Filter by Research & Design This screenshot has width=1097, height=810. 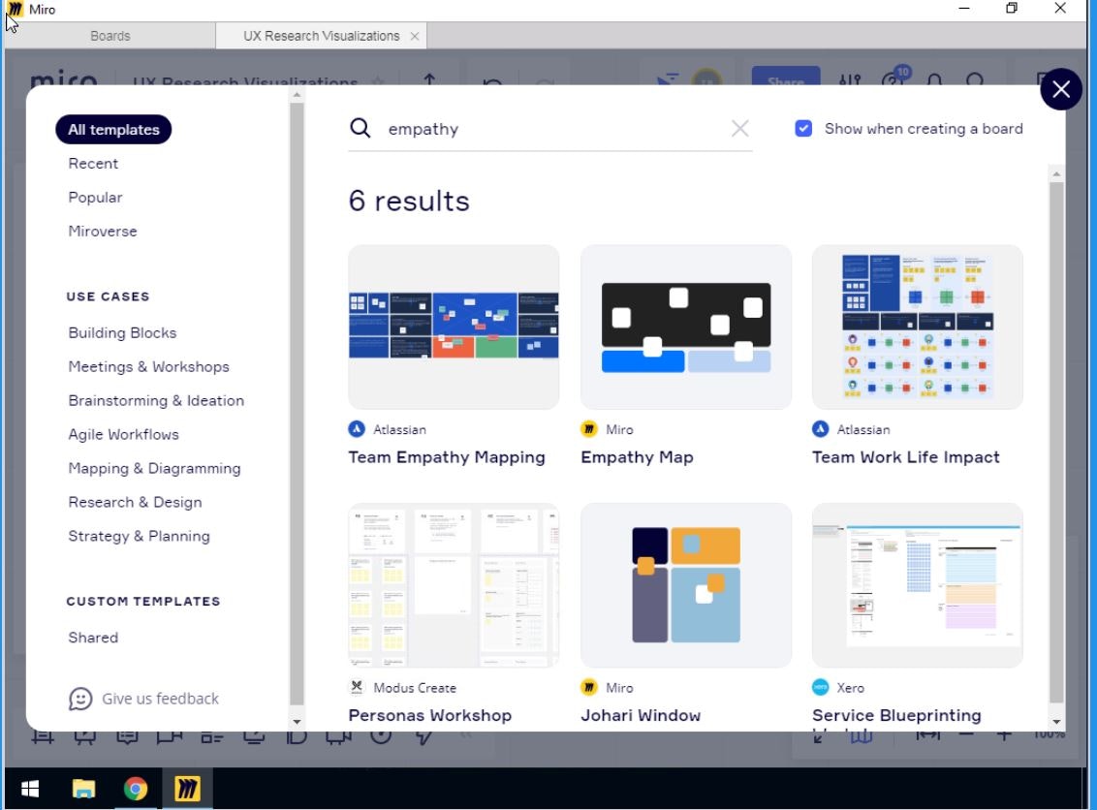point(135,502)
